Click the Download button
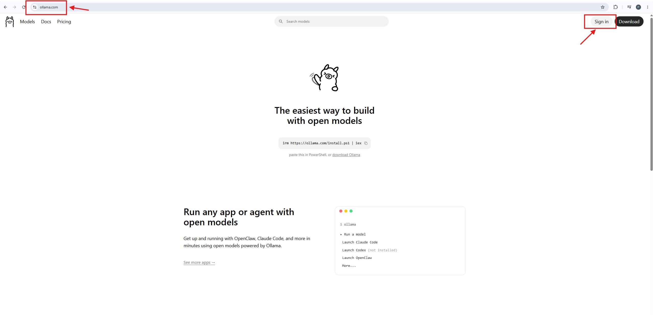The width and height of the screenshot is (653, 315). [x=629, y=22]
